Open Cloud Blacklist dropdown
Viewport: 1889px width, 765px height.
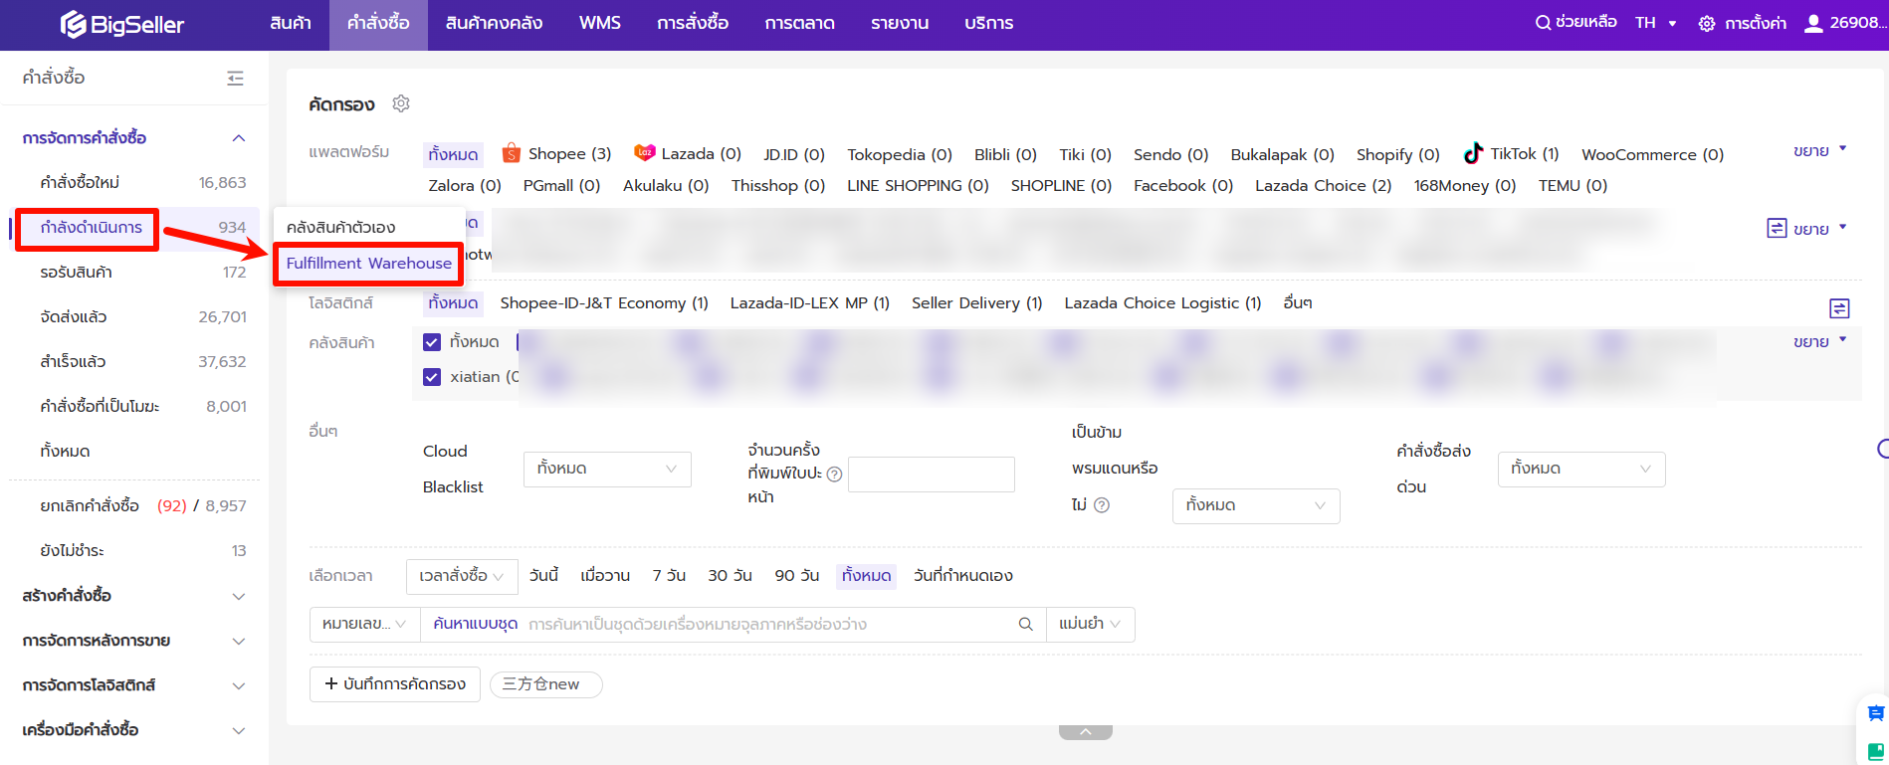click(607, 469)
